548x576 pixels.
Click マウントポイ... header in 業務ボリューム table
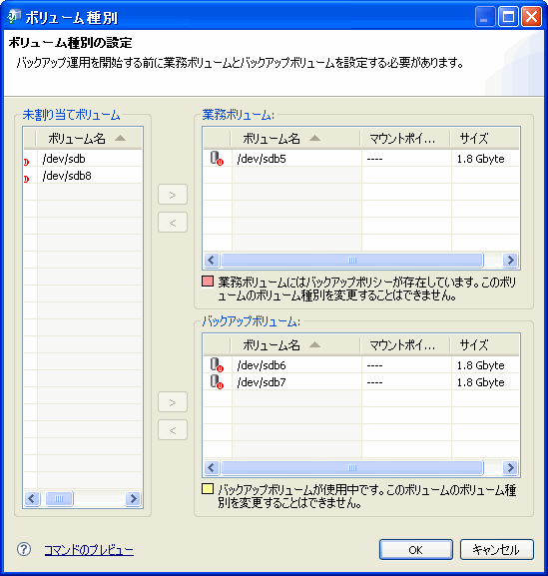pyautogui.click(x=405, y=139)
